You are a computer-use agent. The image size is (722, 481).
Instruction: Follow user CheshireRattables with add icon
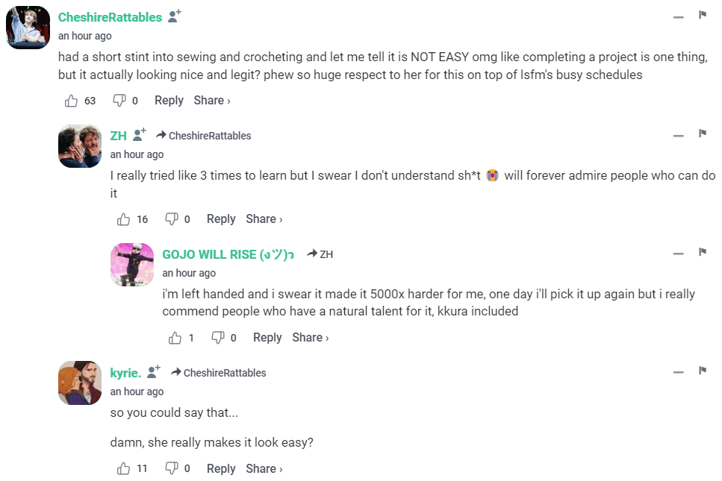(174, 16)
